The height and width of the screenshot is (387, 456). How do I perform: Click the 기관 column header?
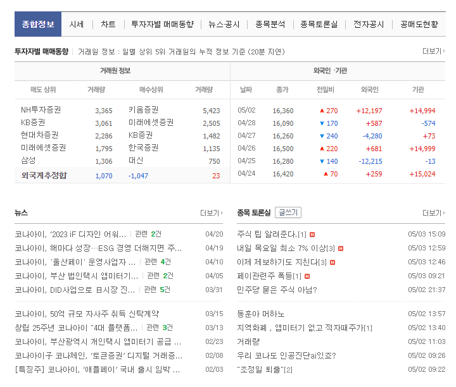point(418,90)
